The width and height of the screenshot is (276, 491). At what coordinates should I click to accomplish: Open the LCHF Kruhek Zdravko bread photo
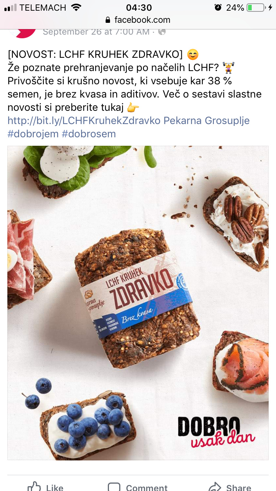(138, 303)
